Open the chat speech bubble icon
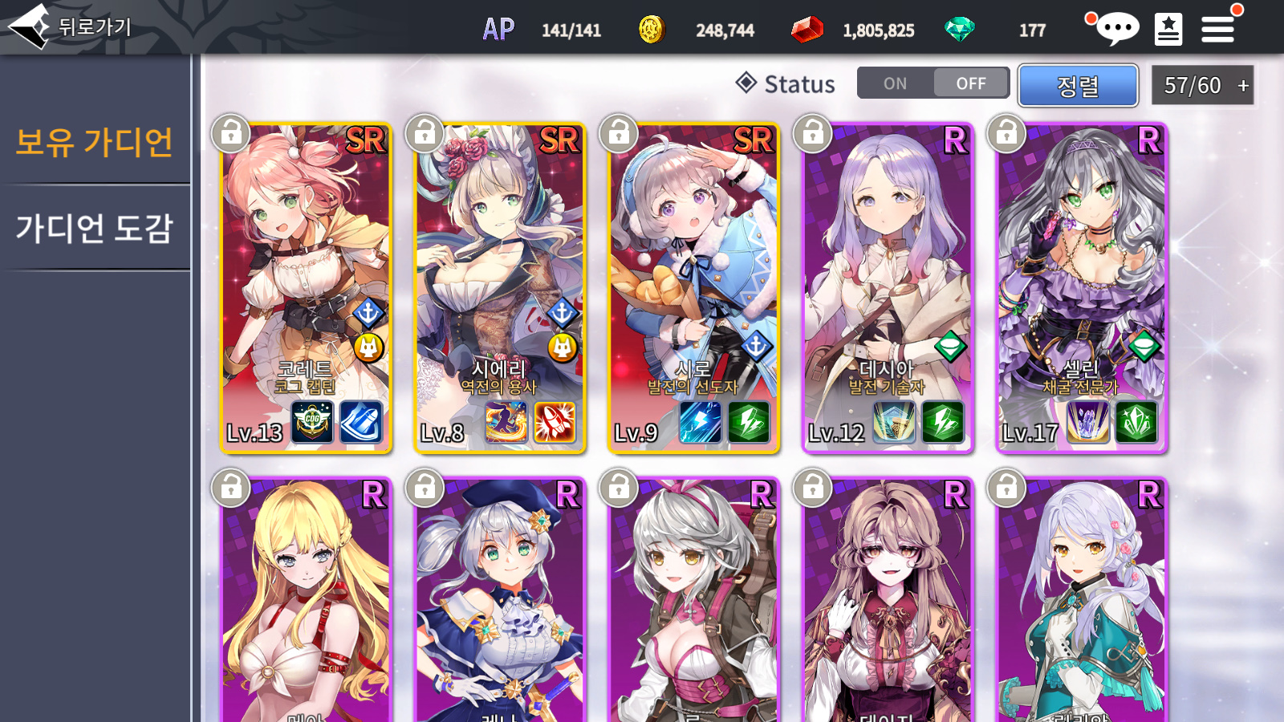Viewport: 1284px width, 722px height. [x=1116, y=29]
